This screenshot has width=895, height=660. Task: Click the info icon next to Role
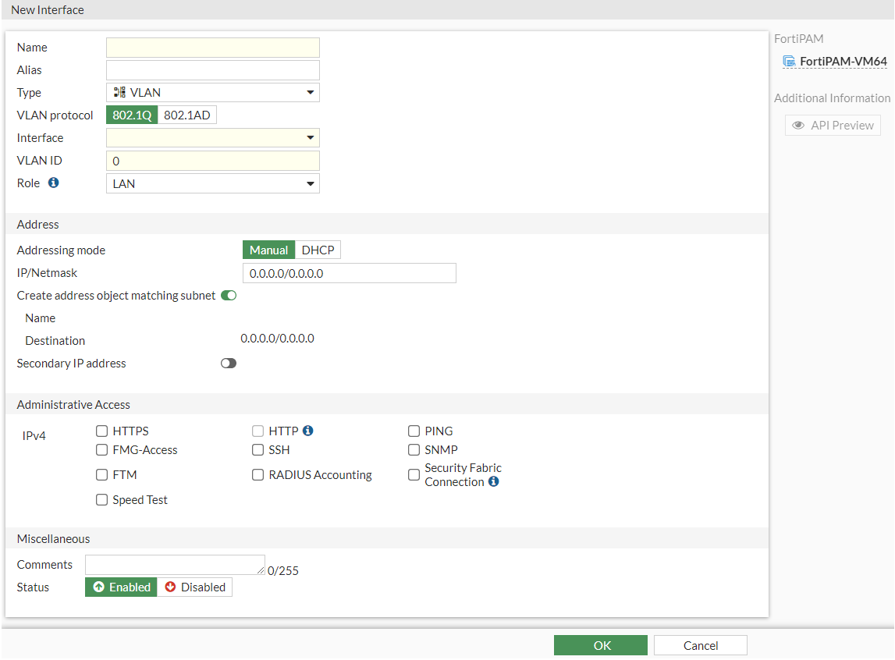point(53,183)
